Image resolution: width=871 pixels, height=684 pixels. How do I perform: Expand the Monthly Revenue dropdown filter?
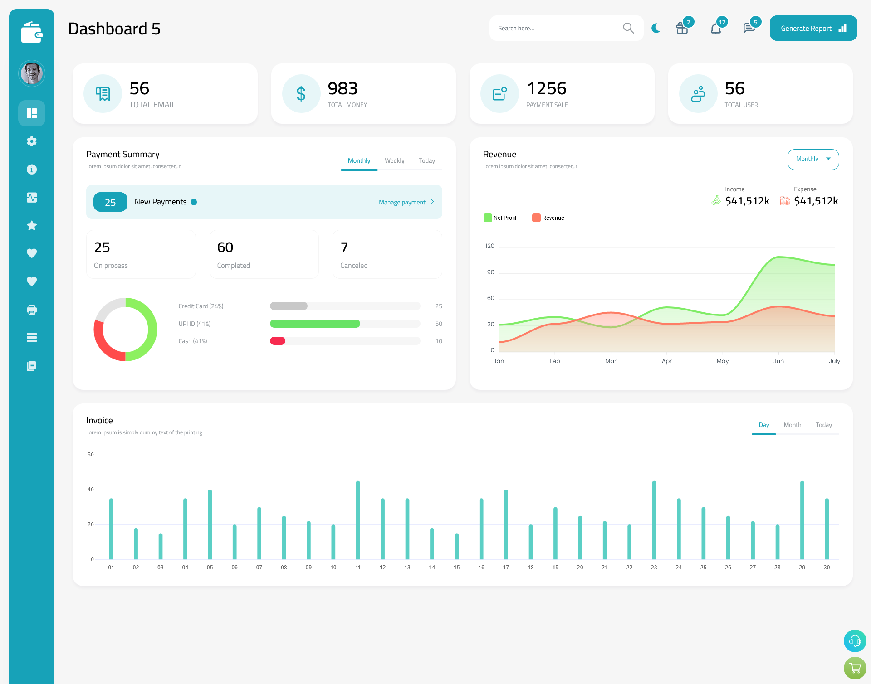812,159
